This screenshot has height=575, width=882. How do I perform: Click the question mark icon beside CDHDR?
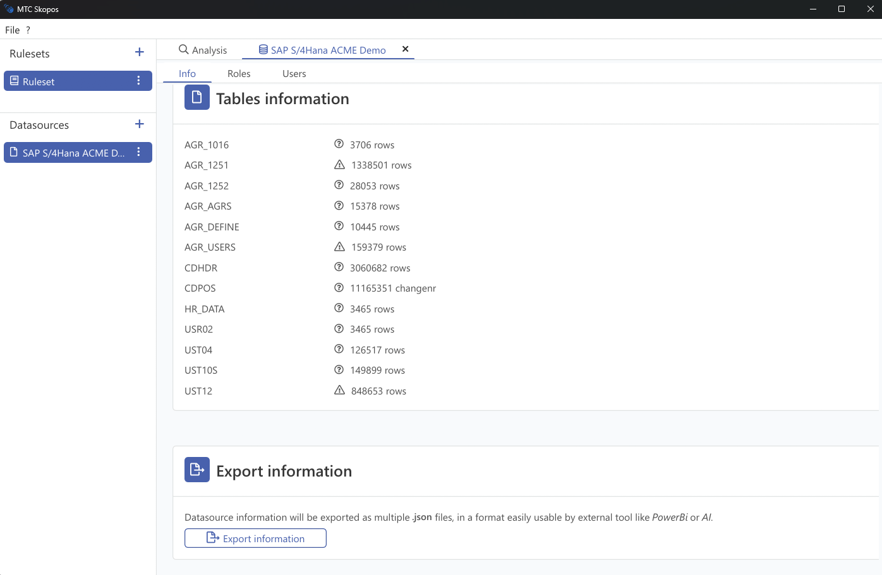click(x=339, y=267)
